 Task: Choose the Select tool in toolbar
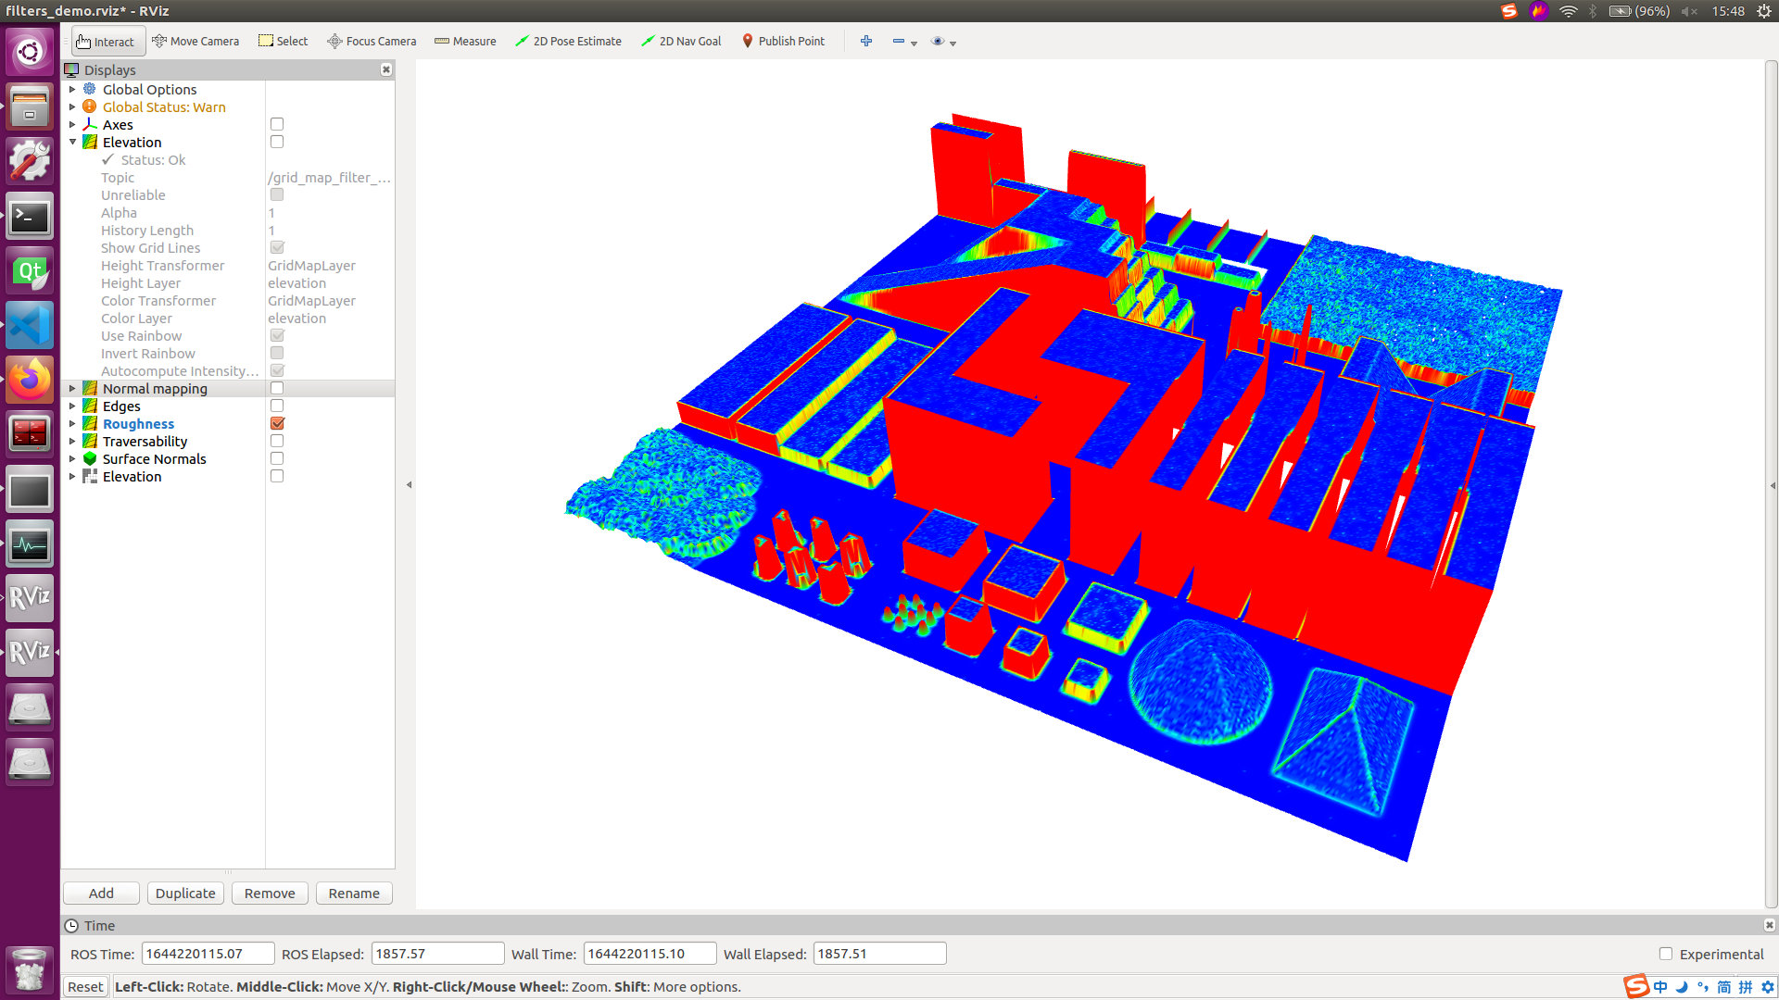[x=283, y=41]
